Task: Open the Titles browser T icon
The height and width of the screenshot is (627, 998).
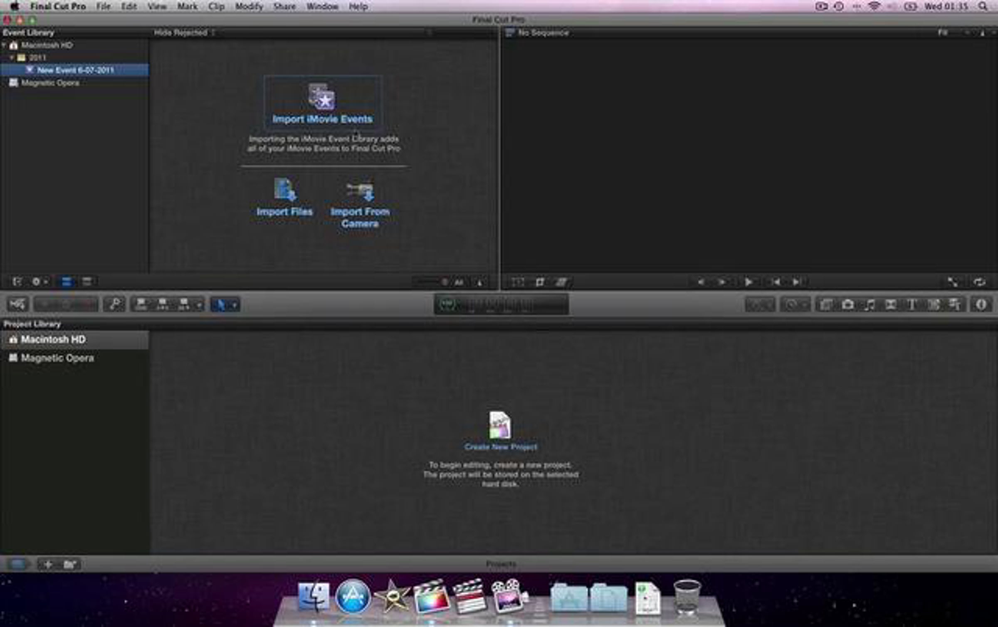Action: tap(912, 305)
